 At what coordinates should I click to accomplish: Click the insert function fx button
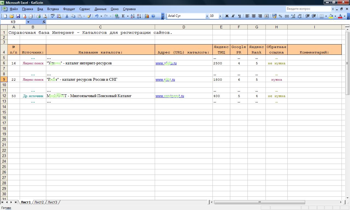point(44,22)
